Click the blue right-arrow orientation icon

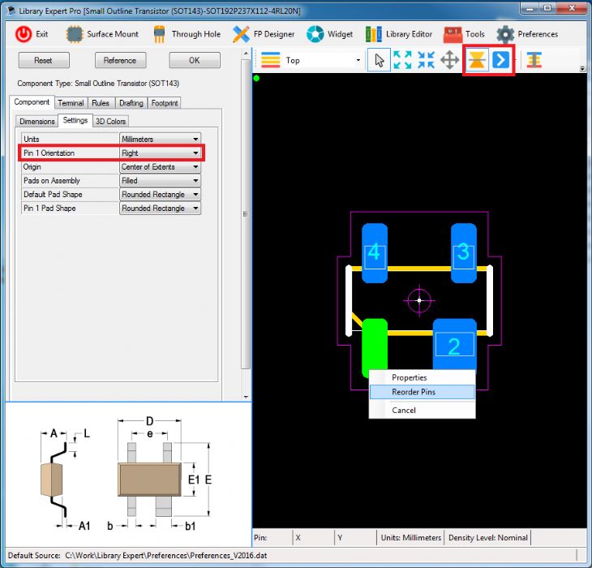501,60
